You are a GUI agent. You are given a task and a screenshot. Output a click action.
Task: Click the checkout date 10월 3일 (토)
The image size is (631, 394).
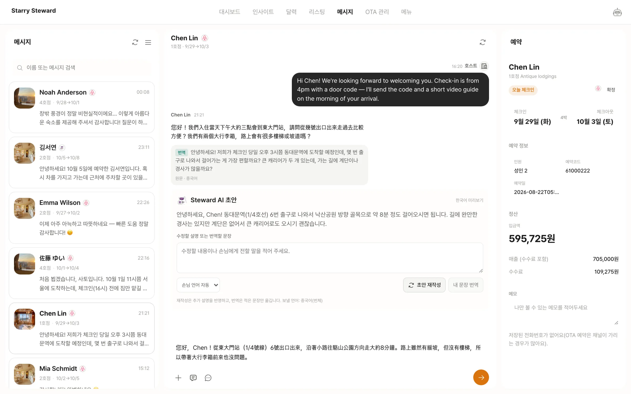[x=595, y=122]
